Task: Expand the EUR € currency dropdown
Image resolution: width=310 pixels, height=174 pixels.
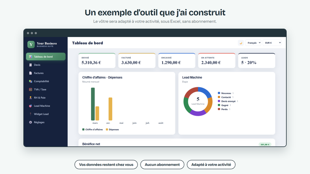Action: click(x=272, y=43)
